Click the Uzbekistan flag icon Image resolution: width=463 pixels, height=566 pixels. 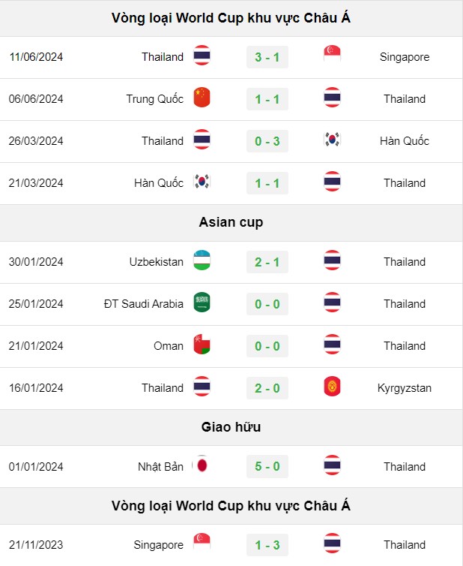pyautogui.click(x=202, y=260)
